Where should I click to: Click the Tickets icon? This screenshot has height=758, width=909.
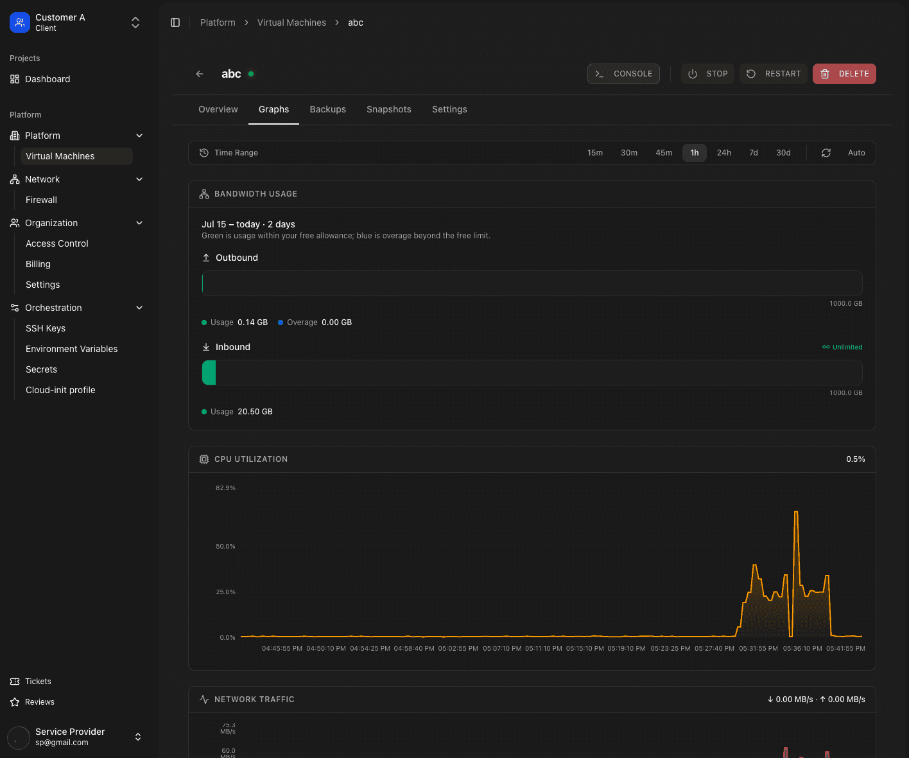coord(15,682)
